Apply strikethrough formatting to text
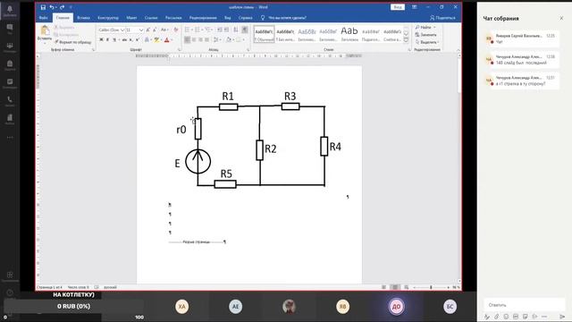This screenshot has height=322, width=572. [x=124, y=39]
